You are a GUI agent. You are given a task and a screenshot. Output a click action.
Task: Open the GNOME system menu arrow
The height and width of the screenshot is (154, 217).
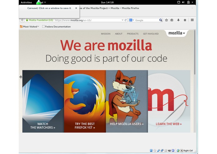[192, 2]
